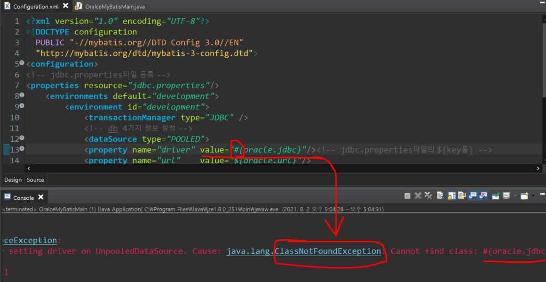Click the Remove Launch gray X icon

tap(418, 196)
